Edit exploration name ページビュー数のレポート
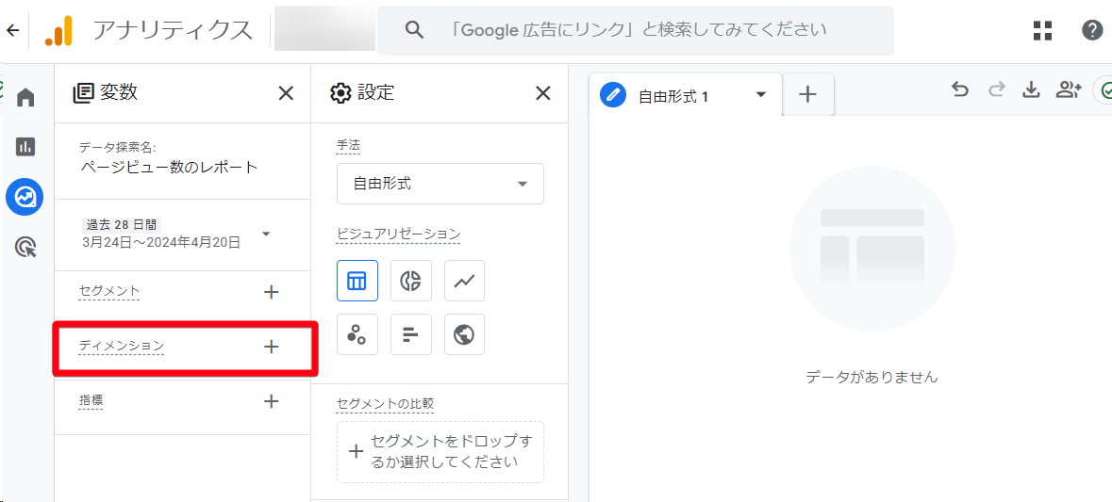 point(169,168)
